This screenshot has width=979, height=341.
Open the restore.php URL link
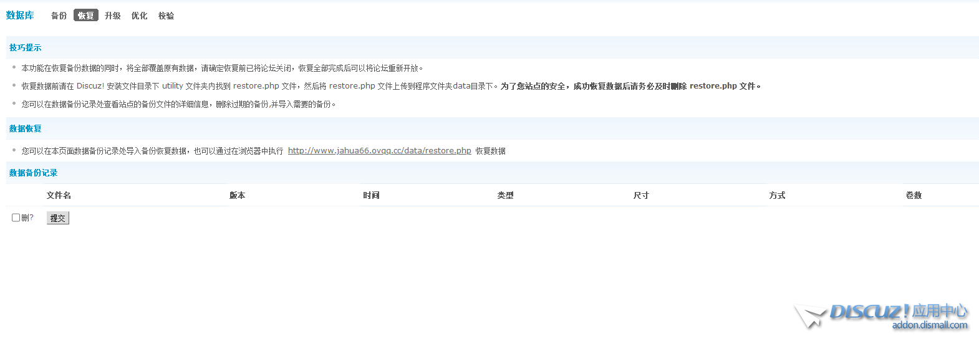pyautogui.click(x=380, y=151)
